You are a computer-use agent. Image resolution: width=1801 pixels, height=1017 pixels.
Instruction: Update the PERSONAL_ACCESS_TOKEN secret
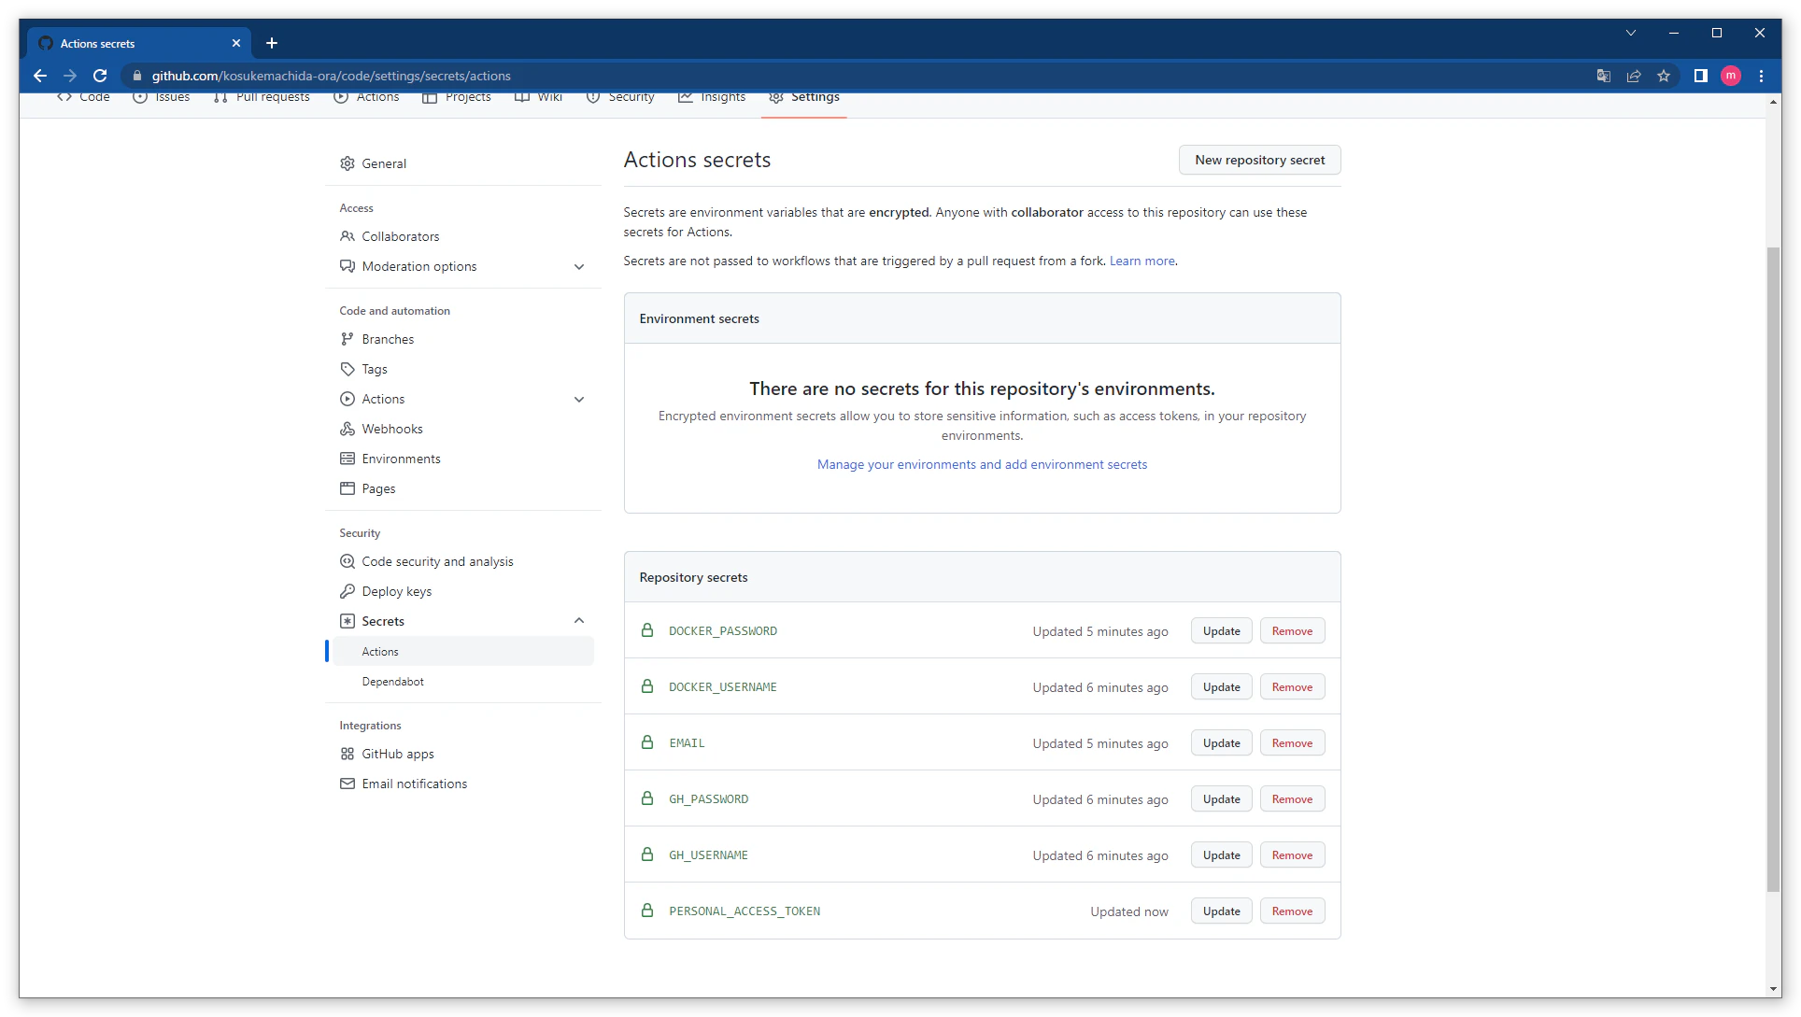pos(1221,911)
